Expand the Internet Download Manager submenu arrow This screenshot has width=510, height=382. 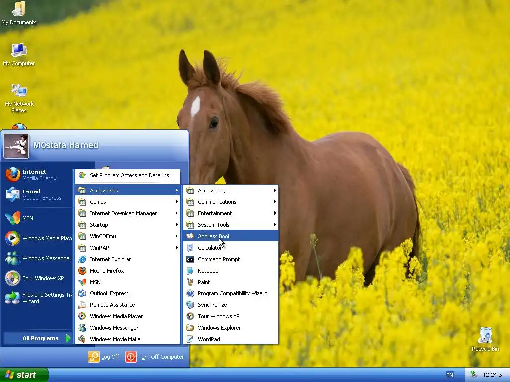click(177, 213)
